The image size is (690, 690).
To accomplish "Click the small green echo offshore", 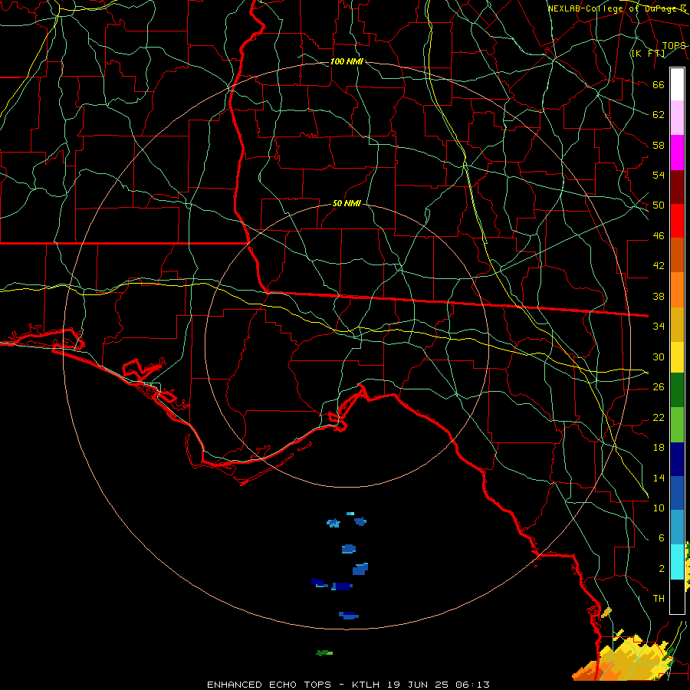I will click(324, 653).
